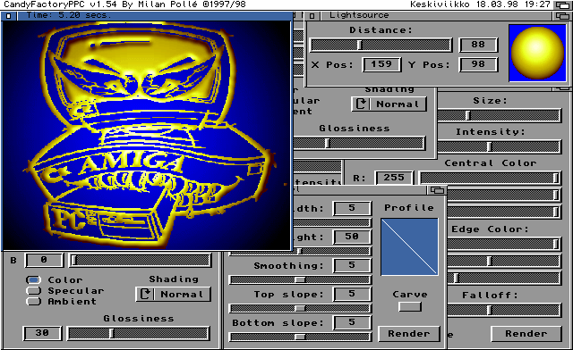Click the preview window close gadget
This screenshot has width=573, height=350.
coord(8,16)
